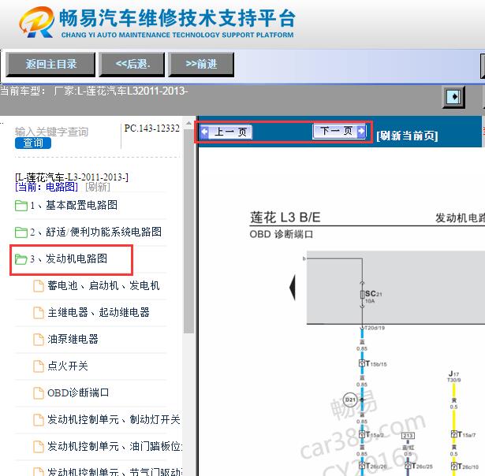This screenshot has width=485, height=476.
Task: Open 发动机控制单元、节气门驱动 page
Action: pyautogui.click(x=115, y=472)
